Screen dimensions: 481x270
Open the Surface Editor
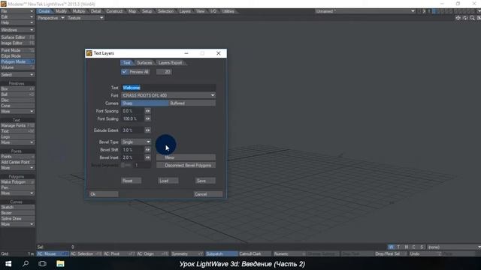click(17, 37)
